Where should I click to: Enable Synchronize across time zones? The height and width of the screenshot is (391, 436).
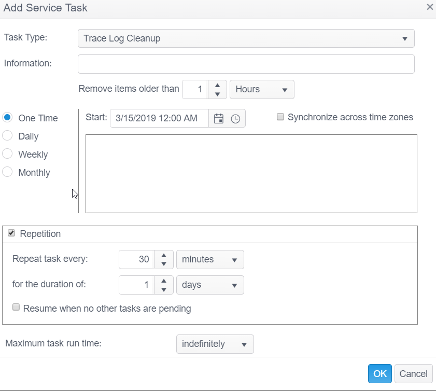pyautogui.click(x=280, y=117)
